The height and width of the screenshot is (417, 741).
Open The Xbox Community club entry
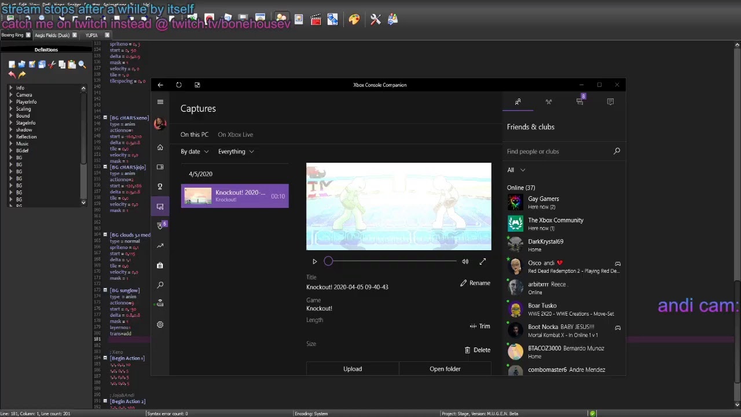[564, 224]
